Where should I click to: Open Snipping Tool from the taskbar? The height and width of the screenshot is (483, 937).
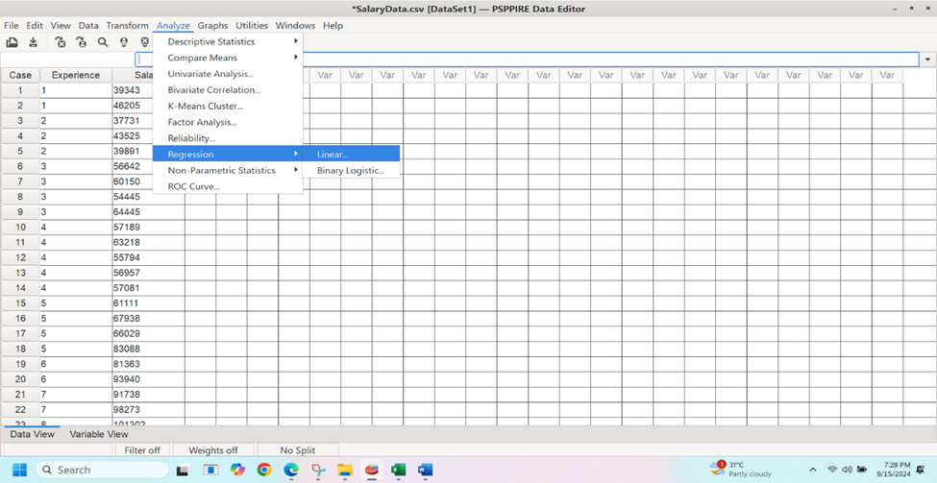tap(318, 470)
